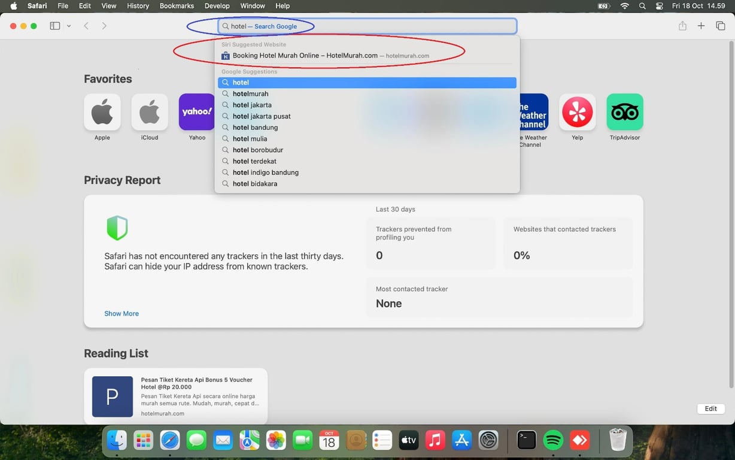
Task: Click the date and time in menu bar
Action: (x=699, y=6)
